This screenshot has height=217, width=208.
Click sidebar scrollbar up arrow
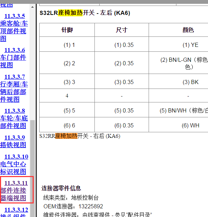(x=32, y=7)
